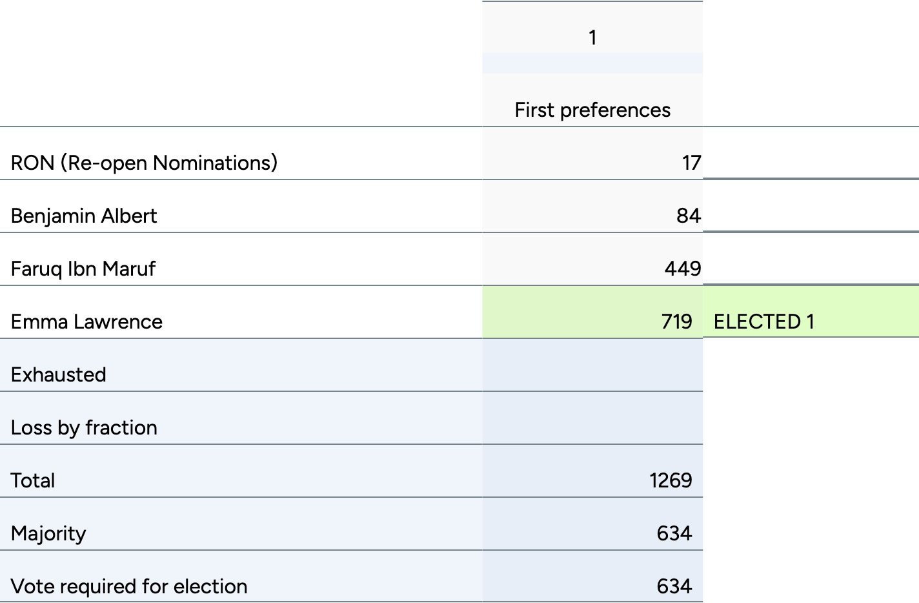Click the Exhausted row label
Viewport: 919px width, 603px height.
click(59, 374)
